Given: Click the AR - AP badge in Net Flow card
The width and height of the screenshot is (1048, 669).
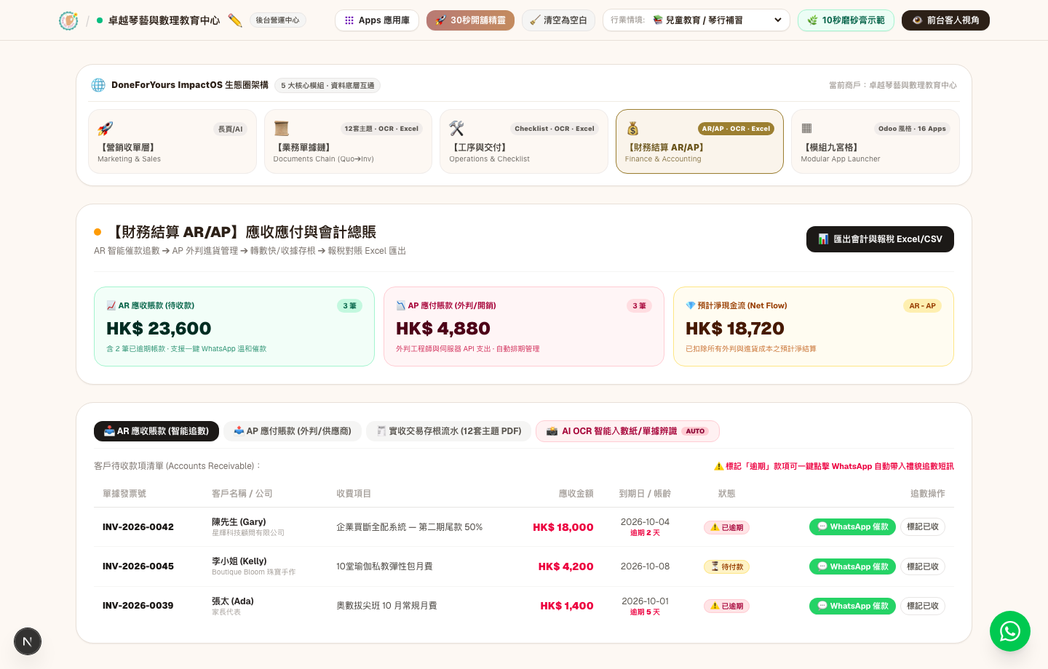Looking at the screenshot, I should pos(922,306).
